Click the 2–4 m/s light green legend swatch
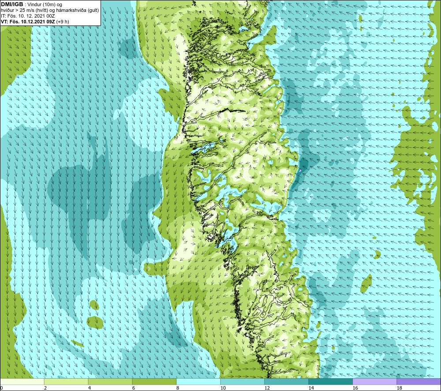 [66, 382]
